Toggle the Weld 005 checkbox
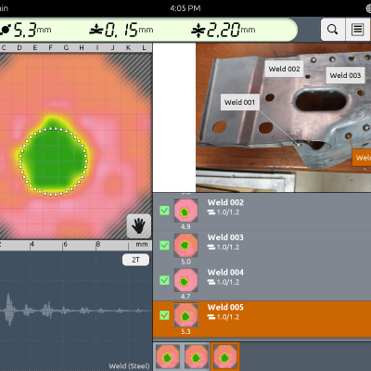The image size is (371, 371). [x=164, y=315]
